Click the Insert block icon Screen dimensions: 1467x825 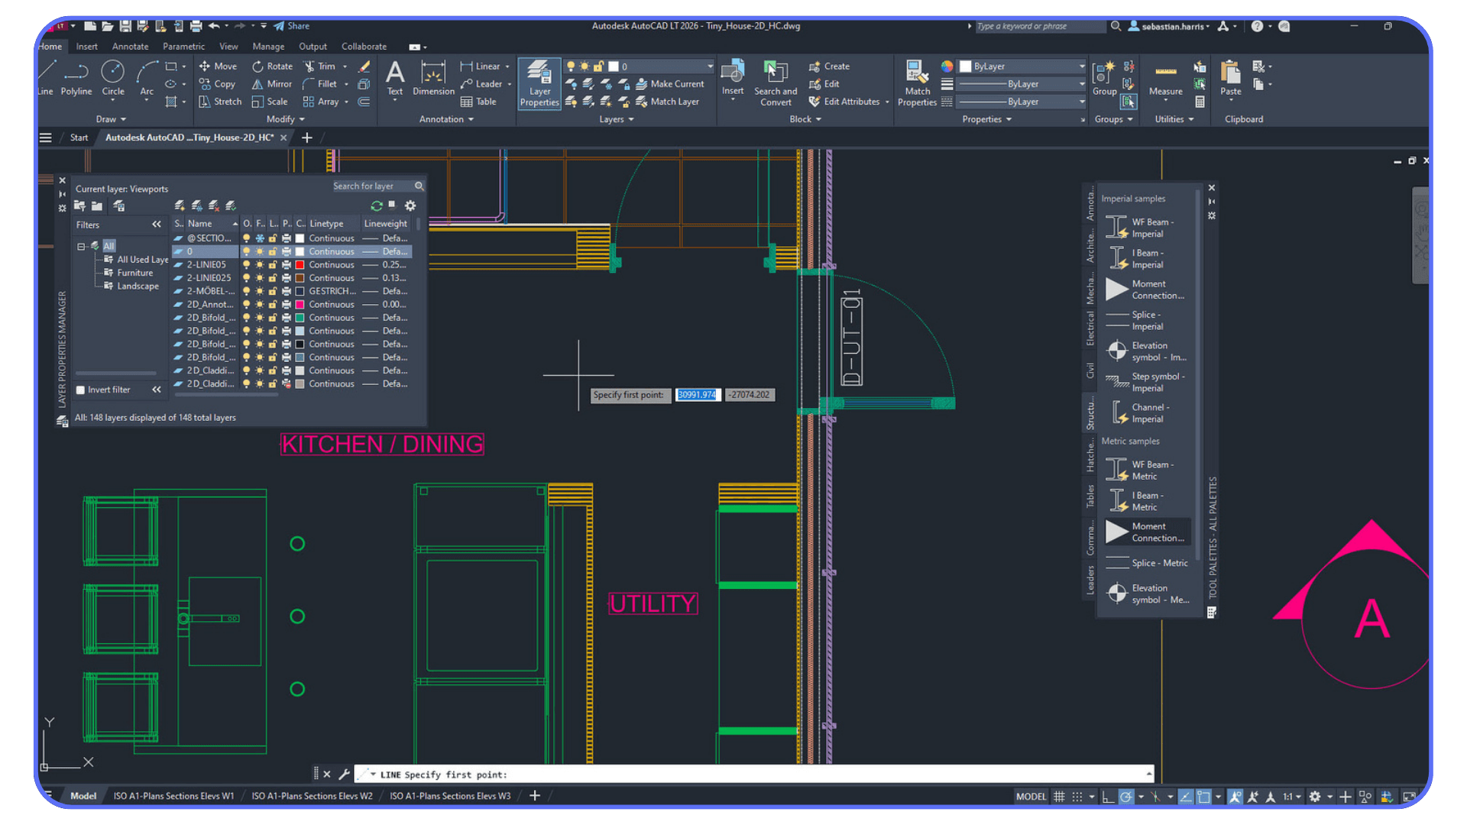(733, 76)
